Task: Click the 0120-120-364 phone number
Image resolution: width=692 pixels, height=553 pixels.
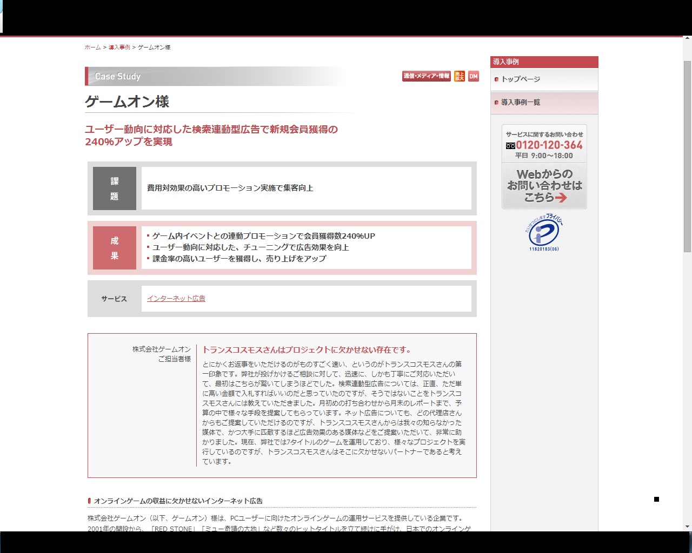Action: coord(549,145)
